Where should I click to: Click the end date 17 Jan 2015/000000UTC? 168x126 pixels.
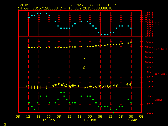[90, 8]
